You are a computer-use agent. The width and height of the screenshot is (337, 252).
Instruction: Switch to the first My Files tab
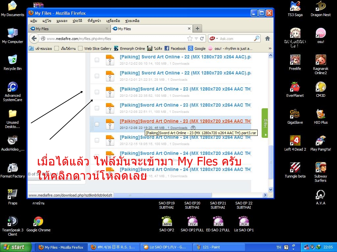click(x=69, y=29)
